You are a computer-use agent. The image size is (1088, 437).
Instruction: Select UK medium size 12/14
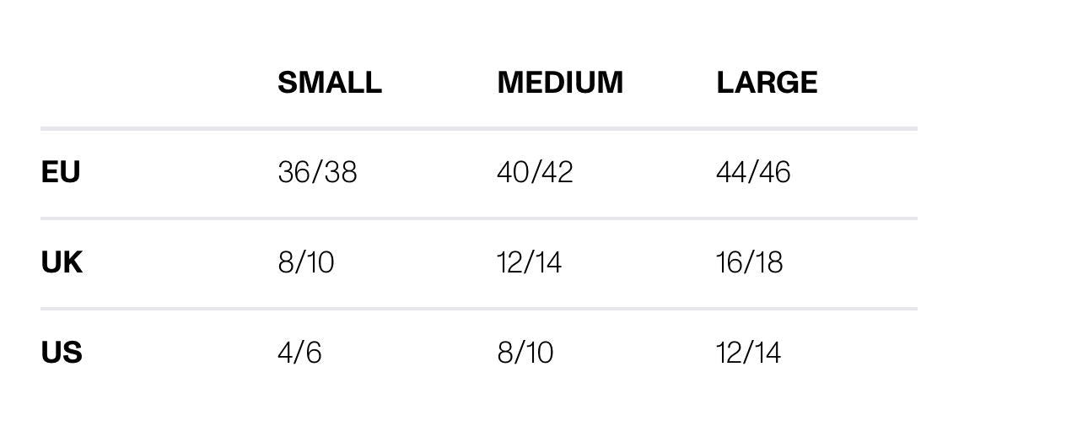pos(529,262)
